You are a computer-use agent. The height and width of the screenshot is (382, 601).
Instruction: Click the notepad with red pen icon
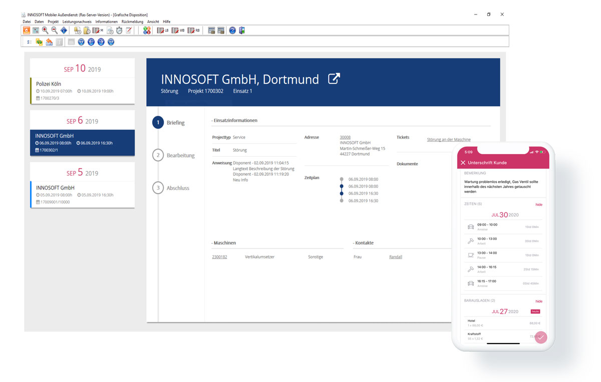(x=129, y=30)
